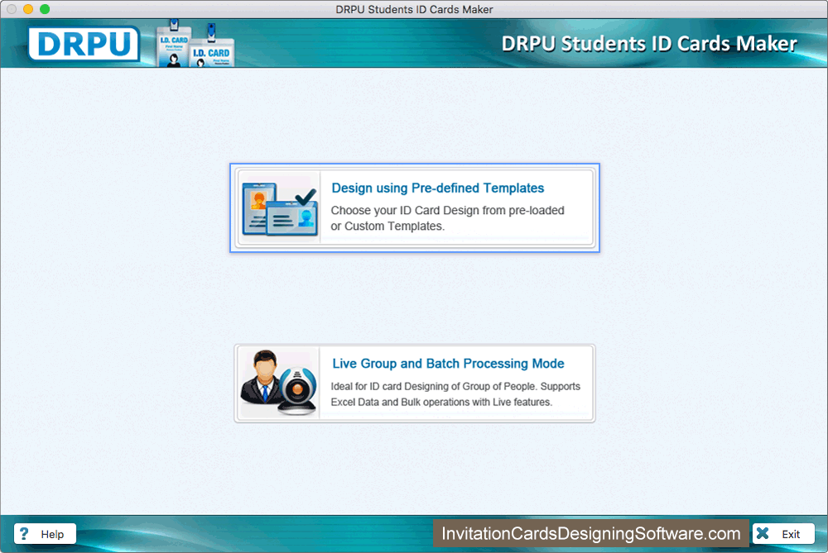Image resolution: width=828 pixels, height=553 pixels.
Task: Open Live Group and Batch Processing Mode
Action: [415, 384]
